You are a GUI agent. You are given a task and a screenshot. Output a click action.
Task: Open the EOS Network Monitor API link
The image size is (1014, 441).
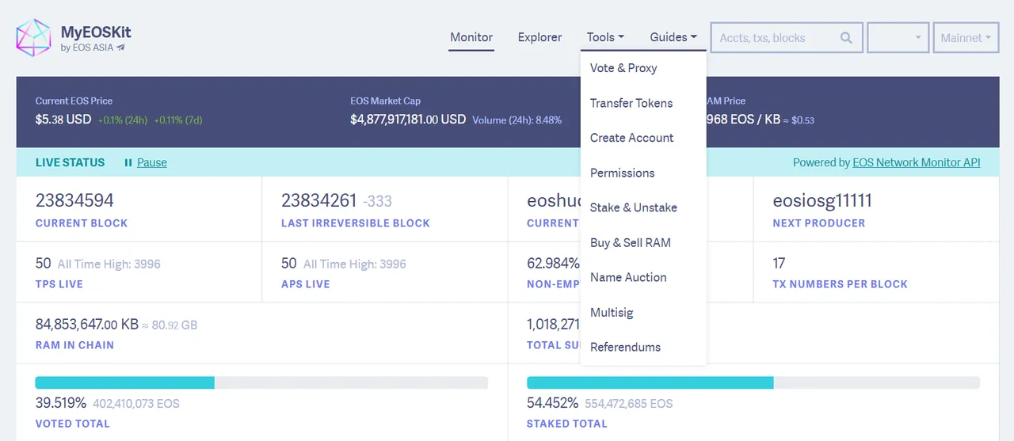pos(917,162)
